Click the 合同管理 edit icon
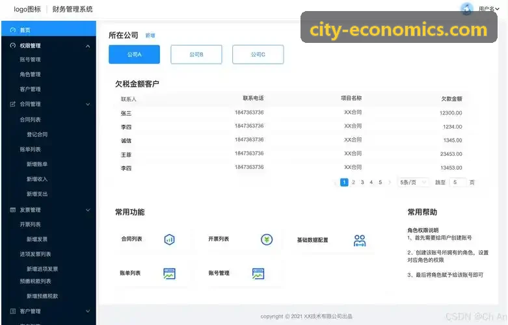Screen dimensions: 508x325 pyautogui.click(x=12, y=104)
